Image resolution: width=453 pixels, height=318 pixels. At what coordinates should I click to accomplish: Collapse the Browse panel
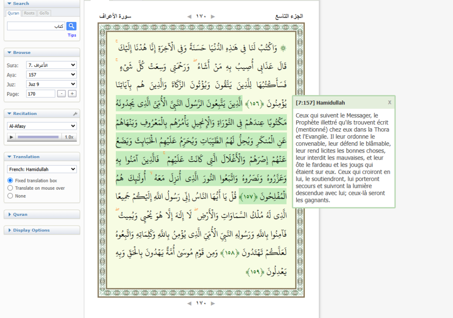point(19,53)
